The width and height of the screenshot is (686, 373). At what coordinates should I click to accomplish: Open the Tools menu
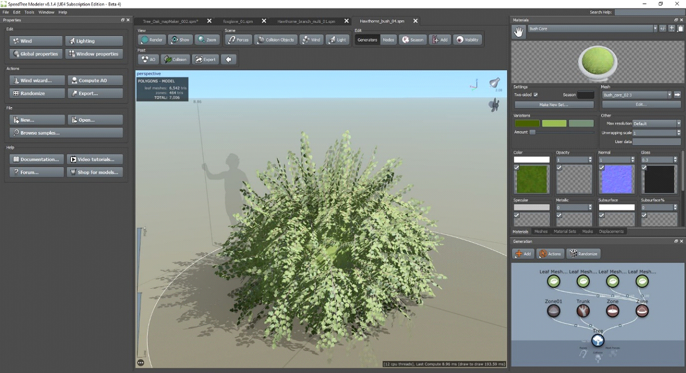pos(30,12)
